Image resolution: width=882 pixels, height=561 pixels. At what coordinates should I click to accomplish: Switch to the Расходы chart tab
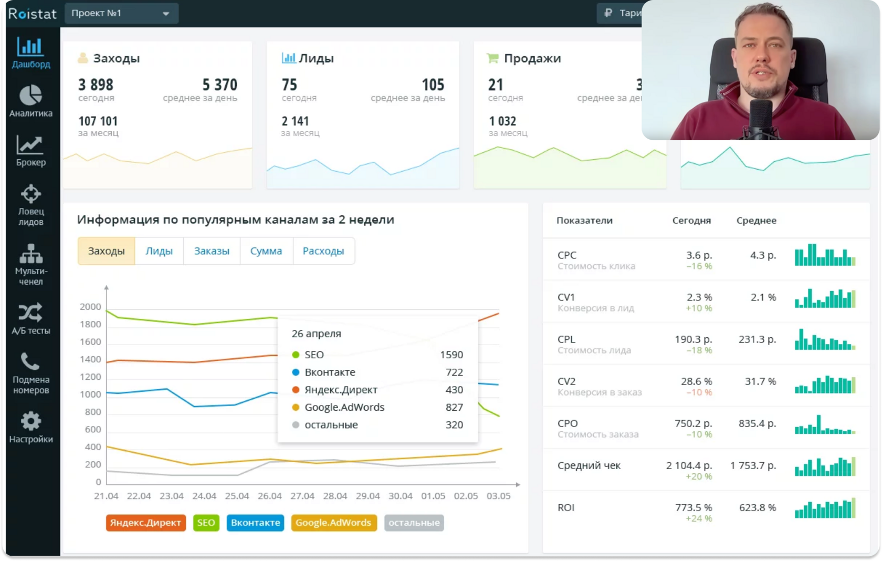(x=323, y=251)
